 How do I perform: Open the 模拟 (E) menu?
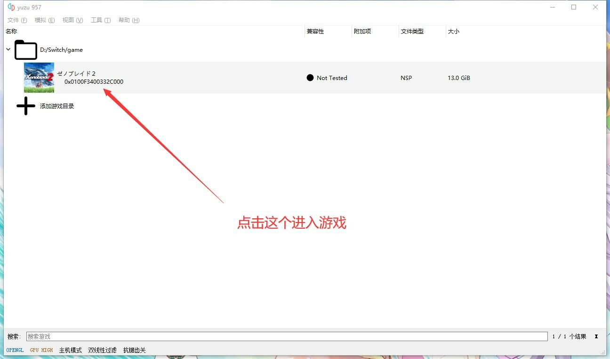[x=45, y=20]
